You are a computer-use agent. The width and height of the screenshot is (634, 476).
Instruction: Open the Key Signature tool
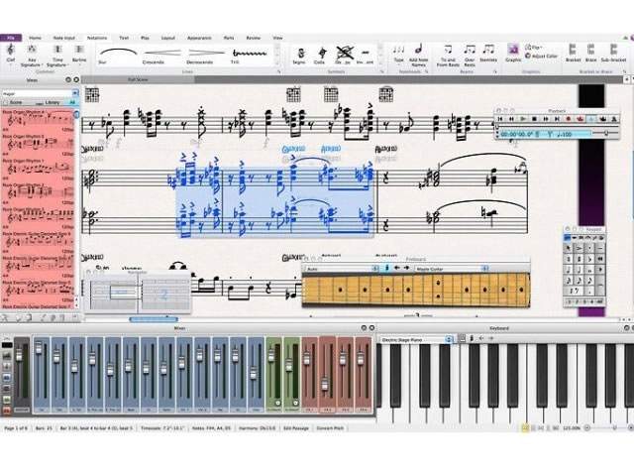click(x=31, y=50)
